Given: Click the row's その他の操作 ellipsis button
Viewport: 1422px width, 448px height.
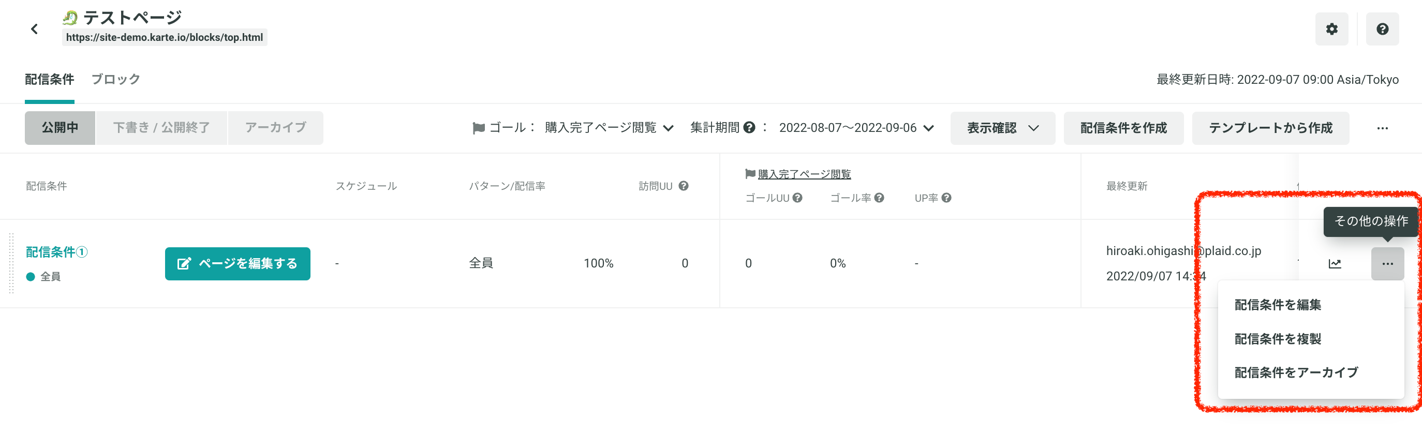Looking at the screenshot, I should click(1387, 264).
